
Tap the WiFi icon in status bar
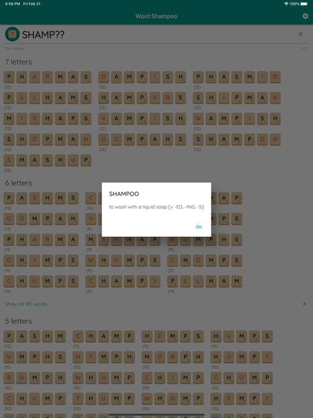click(286, 4)
